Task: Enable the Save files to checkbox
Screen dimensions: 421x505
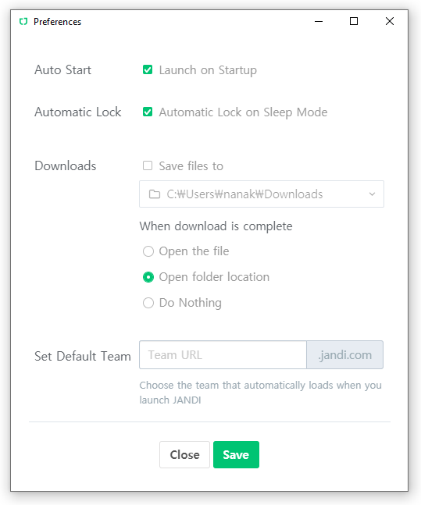Action: tap(148, 165)
